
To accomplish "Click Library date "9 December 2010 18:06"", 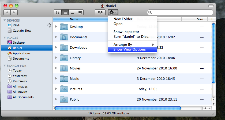I will click(156, 58).
